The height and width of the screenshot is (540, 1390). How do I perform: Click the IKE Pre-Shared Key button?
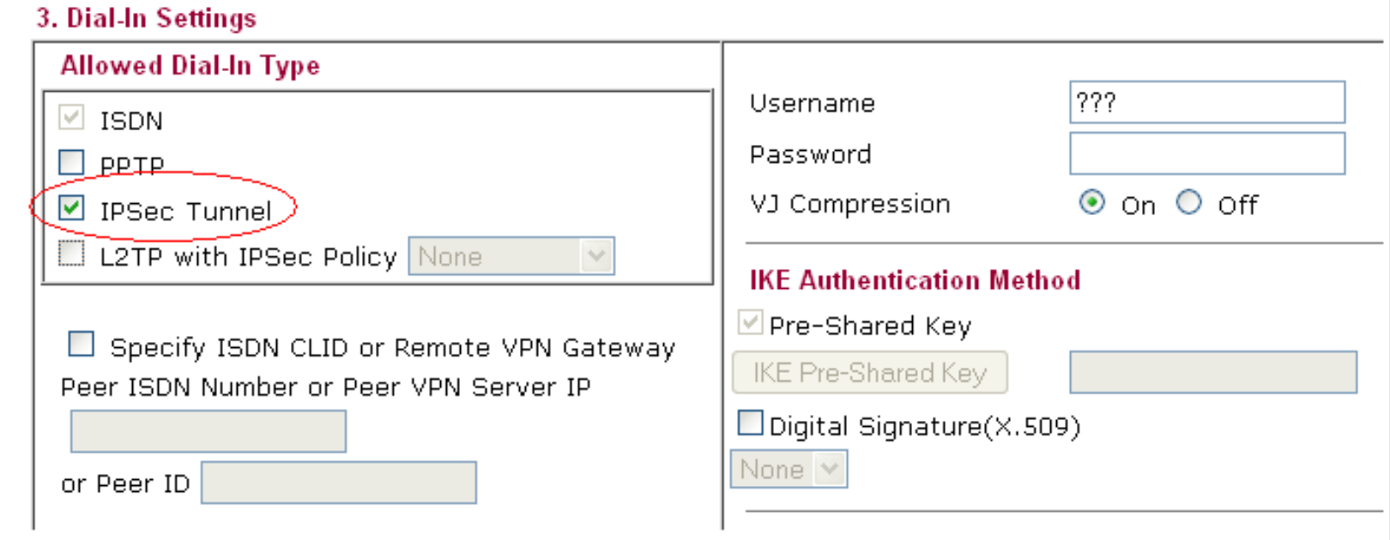[869, 373]
